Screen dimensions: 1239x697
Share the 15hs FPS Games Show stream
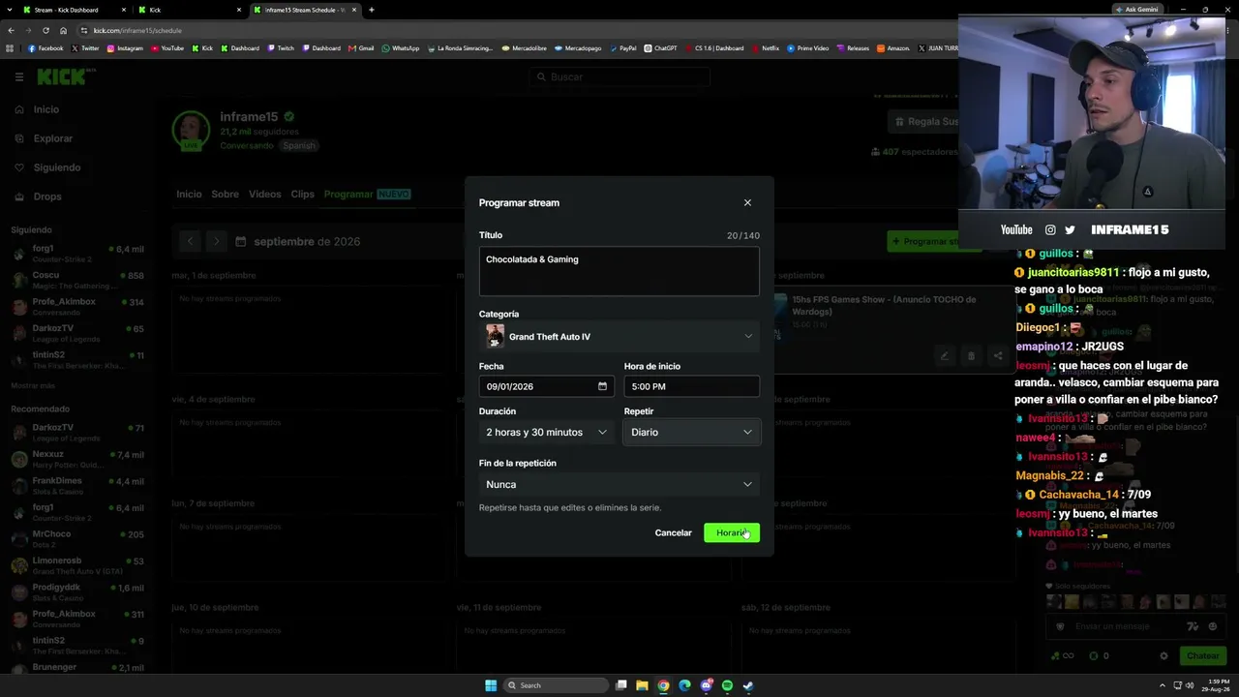(x=997, y=356)
